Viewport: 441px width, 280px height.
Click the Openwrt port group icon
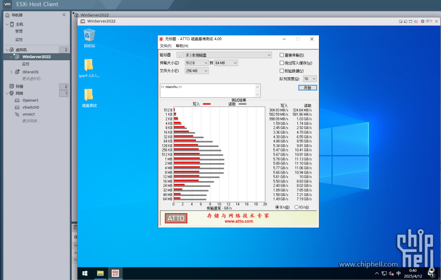click(x=17, y=100)
